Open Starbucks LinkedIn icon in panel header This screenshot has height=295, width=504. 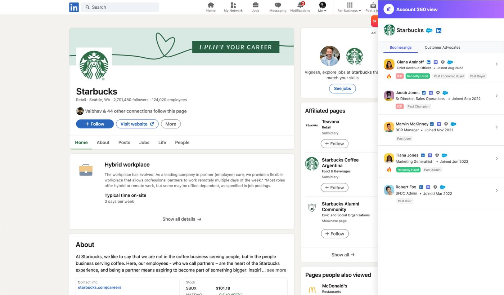(x=438, y=31)
